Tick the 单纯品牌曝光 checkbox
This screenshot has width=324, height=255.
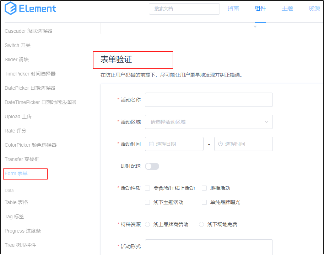204,202
